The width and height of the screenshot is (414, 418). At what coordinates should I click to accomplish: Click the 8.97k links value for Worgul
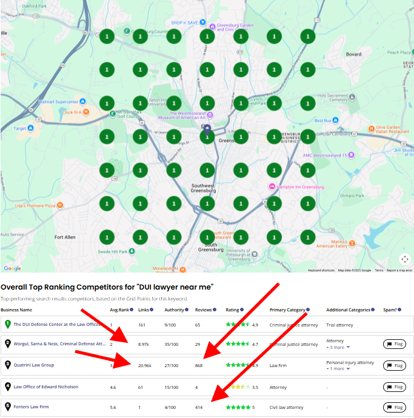(x=144, y=345)
